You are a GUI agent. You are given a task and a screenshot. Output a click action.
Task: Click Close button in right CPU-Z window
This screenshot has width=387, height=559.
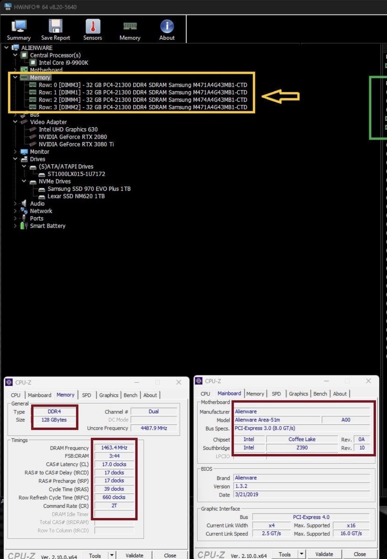point(360,554)
